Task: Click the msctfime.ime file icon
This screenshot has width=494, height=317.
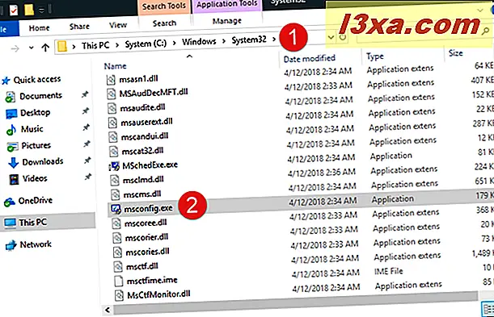Action: pyautogui.click(x=119, y=281)
